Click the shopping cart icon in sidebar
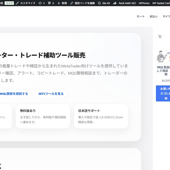The image size is (170, 170). click(x=160, y=36)
